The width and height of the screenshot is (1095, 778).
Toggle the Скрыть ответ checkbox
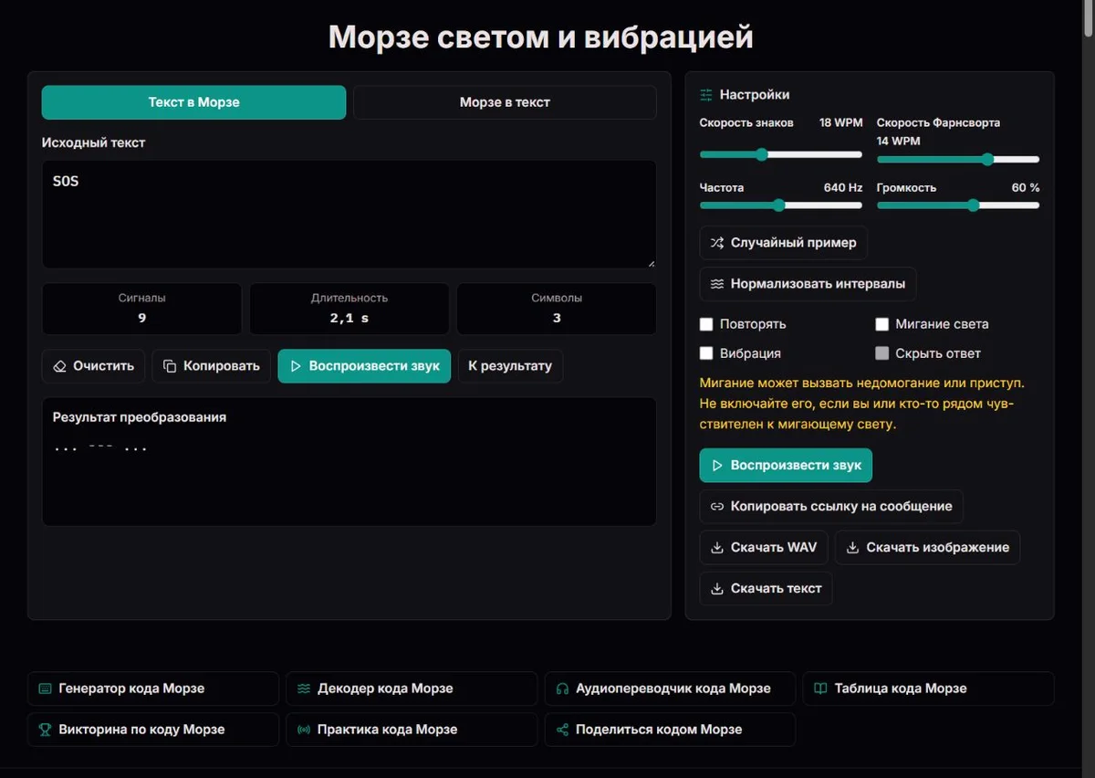pos(882,353)
